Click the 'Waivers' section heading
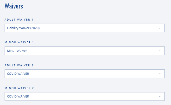Screen dimensions: 171x105 (x=14, y=6)
